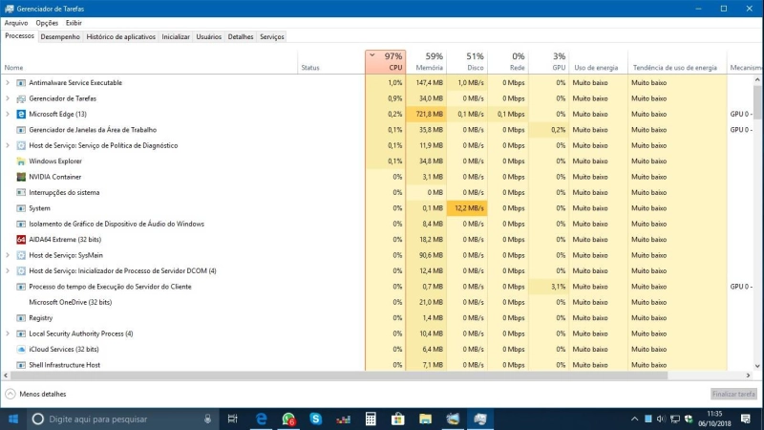Open the Exibir menu
Image resolution: width=764 pixels, height=430 pixels.
point(74,23)
